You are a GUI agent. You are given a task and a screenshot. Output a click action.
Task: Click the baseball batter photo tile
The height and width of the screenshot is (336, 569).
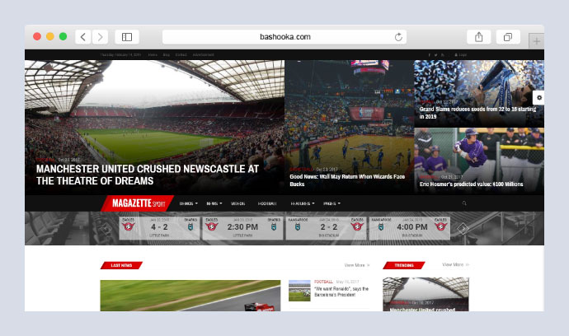(x=479, y=161)
